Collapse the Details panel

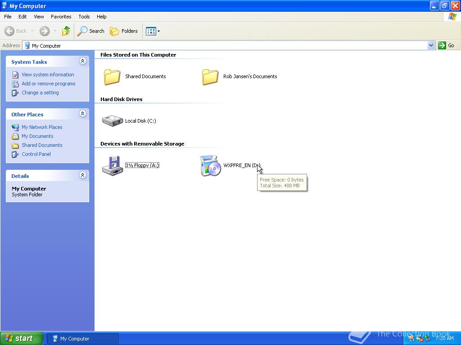(83, 175)
